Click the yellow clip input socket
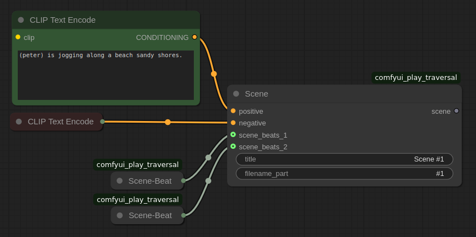 point(18,37)
